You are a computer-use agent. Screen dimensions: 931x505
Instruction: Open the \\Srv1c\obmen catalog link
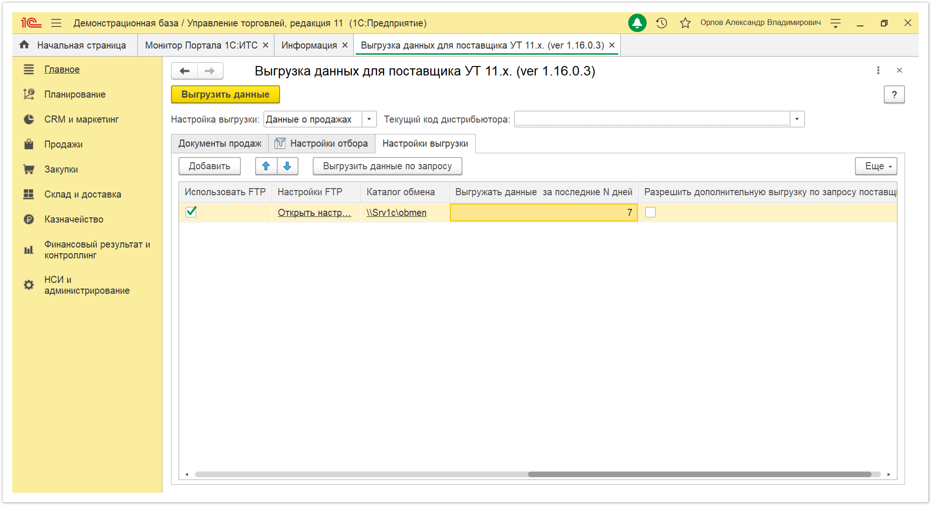396,213
